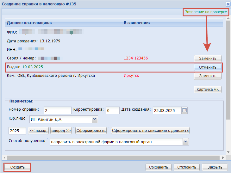231x173 pixels.
Task: Click the Закрыть button
Action: 215,167
